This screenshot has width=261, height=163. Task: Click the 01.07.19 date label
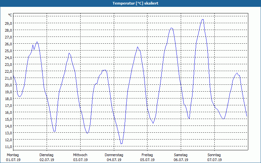pyautogui.click(x=13, y=160)
